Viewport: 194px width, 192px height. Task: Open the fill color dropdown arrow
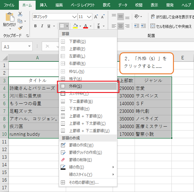click(x=80, y=26)
